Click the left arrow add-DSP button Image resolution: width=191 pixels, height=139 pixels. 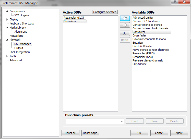[x=125, y=18]
